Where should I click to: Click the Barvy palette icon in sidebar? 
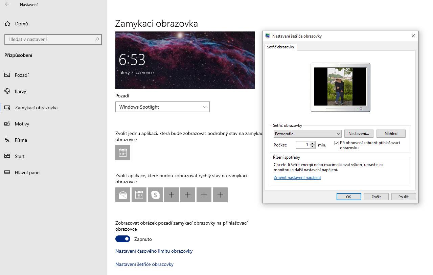click(7, 91)
